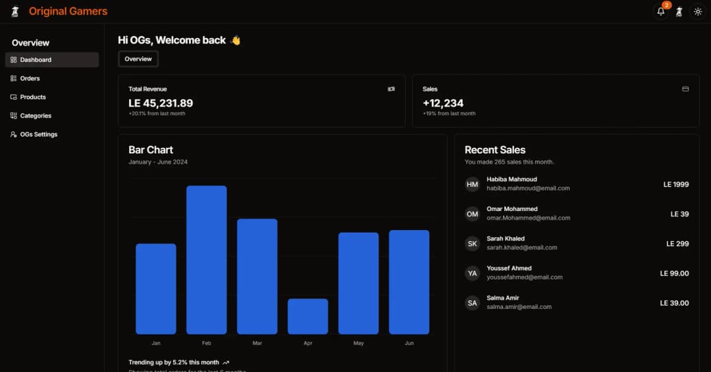The height and width of the screenshot is (372, 711).
Task: Click the LE 45,231.89 revenue value
Action: pyautogui.click(x=161, y=103)
